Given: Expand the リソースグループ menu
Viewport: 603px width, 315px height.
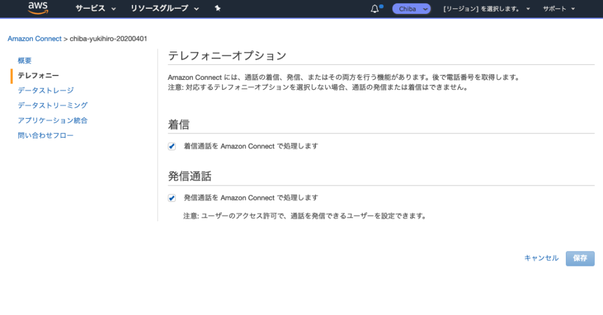Looking at the screenshot, I should [165, 8].
